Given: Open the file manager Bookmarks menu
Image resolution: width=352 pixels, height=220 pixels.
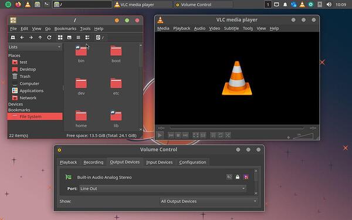Looking at the screenshot, I should (x=65, y=29).
